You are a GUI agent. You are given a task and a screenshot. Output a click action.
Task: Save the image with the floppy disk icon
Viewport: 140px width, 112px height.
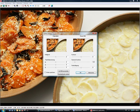[x=6, y=6]
